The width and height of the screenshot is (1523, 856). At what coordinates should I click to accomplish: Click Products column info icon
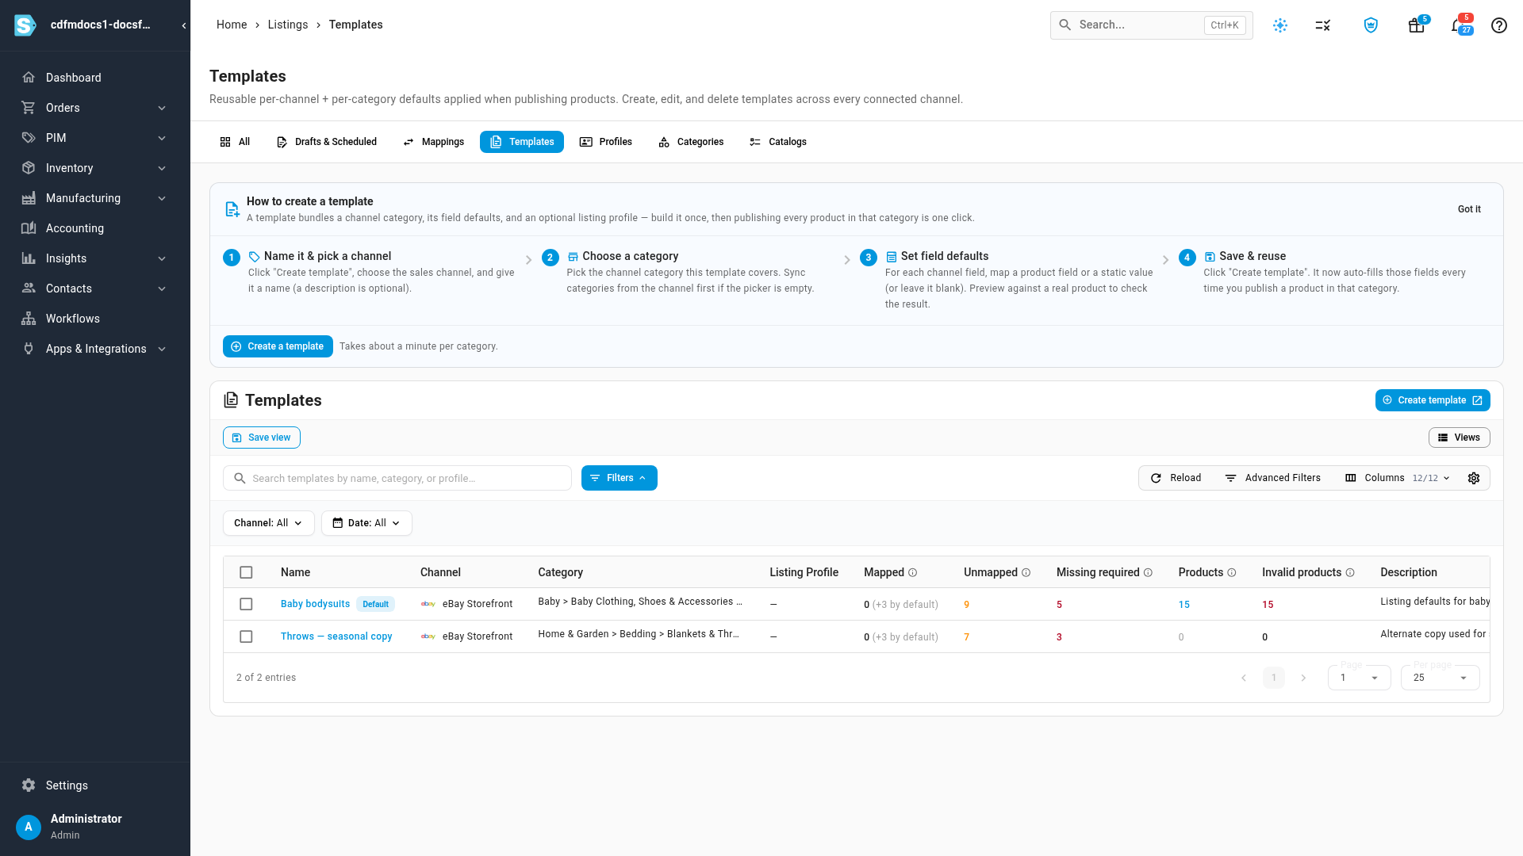[1232, 572]
